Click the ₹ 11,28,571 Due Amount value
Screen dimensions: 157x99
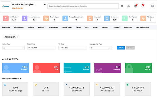coord(138,88)
